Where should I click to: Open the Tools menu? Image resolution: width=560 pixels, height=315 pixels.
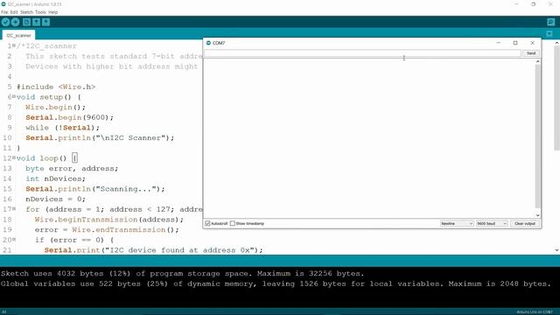point(40,12)
